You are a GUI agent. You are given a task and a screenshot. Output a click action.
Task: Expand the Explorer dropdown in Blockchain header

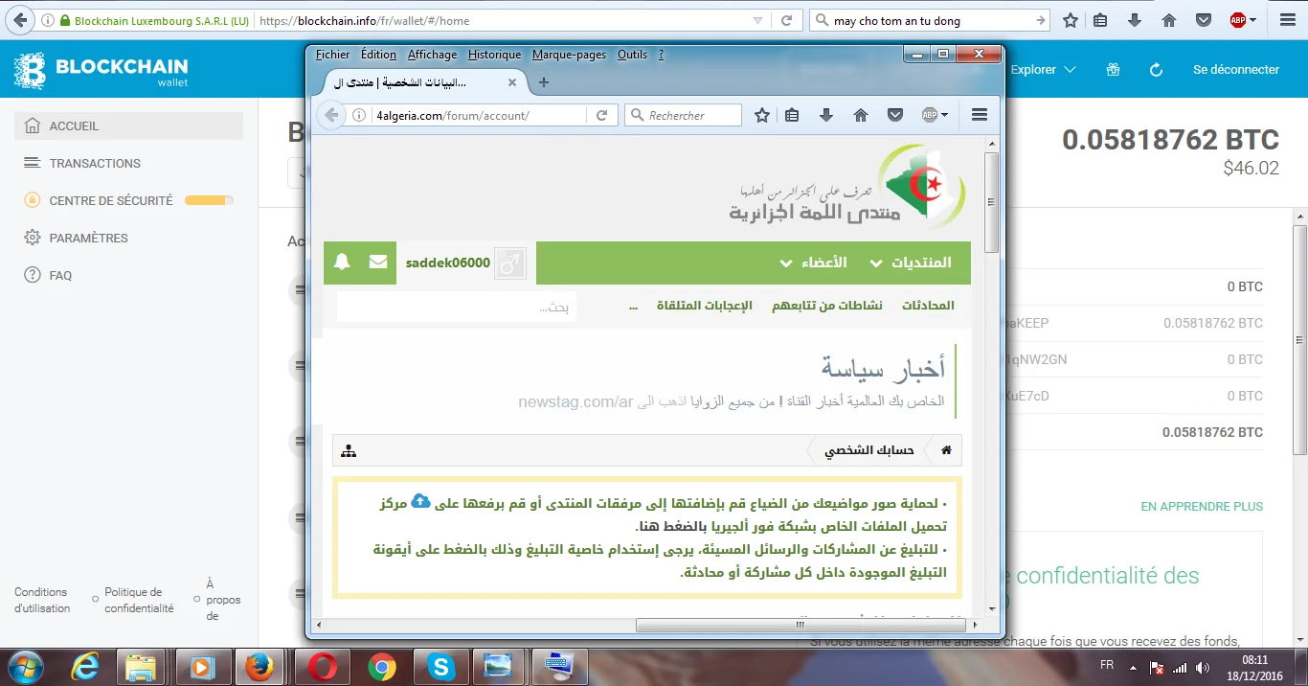(x=1043, y=70)
